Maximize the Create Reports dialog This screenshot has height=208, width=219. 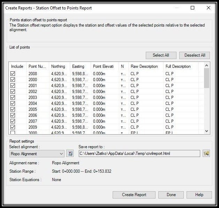pyautogui.click(x=192, y=8)
